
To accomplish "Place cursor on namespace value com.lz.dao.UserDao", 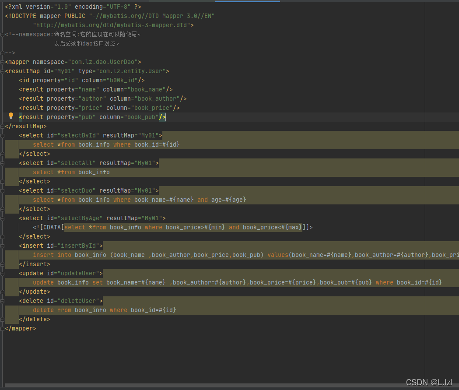I will [x=103, y=62].
